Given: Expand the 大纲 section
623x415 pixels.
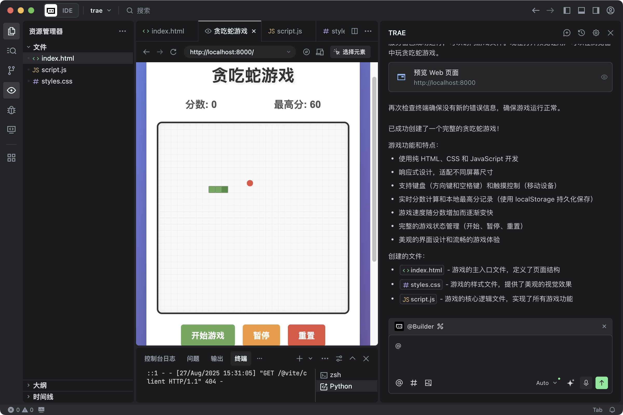Looking at the screenshot, I should pos(28,385).
